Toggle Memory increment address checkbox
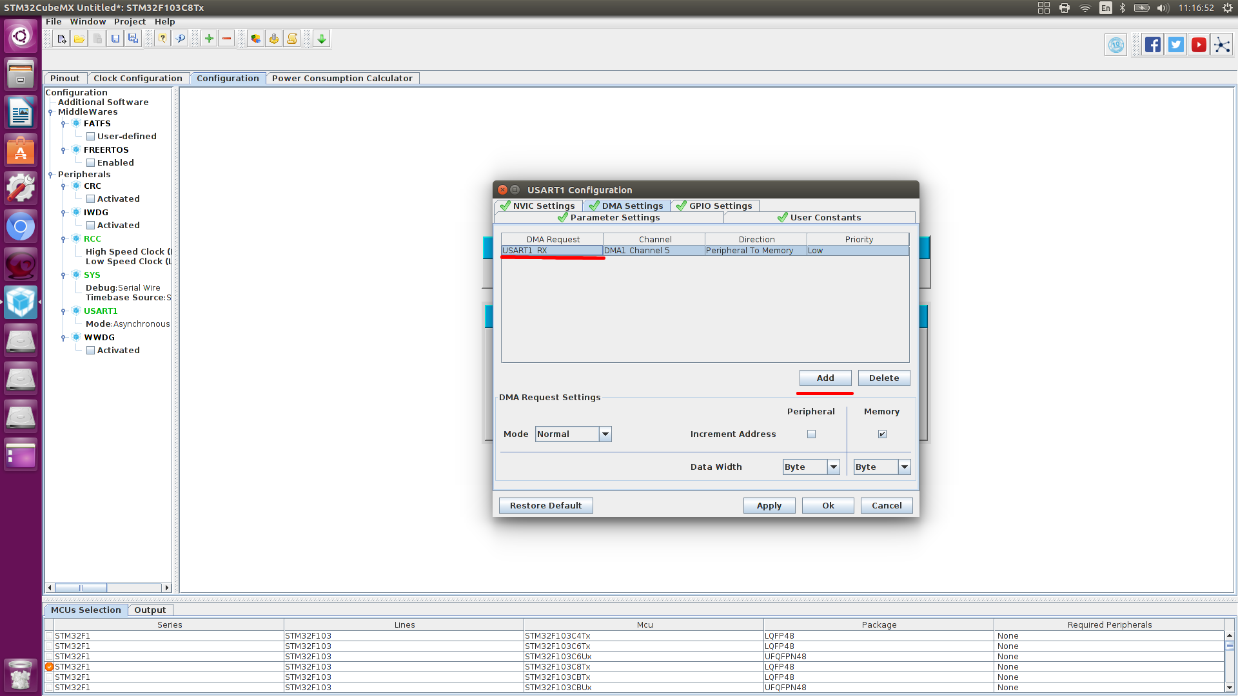The height and width of the screenshot is (696, 1238). (882, 434)
